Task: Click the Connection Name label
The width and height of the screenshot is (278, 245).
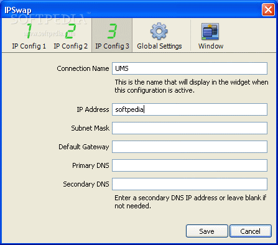Action: 83,68
